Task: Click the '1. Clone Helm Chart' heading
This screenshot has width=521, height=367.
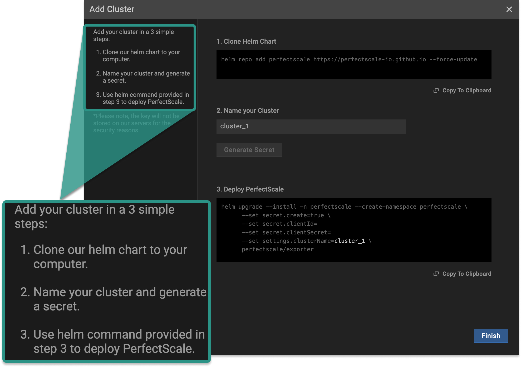Action: [246, 42]
